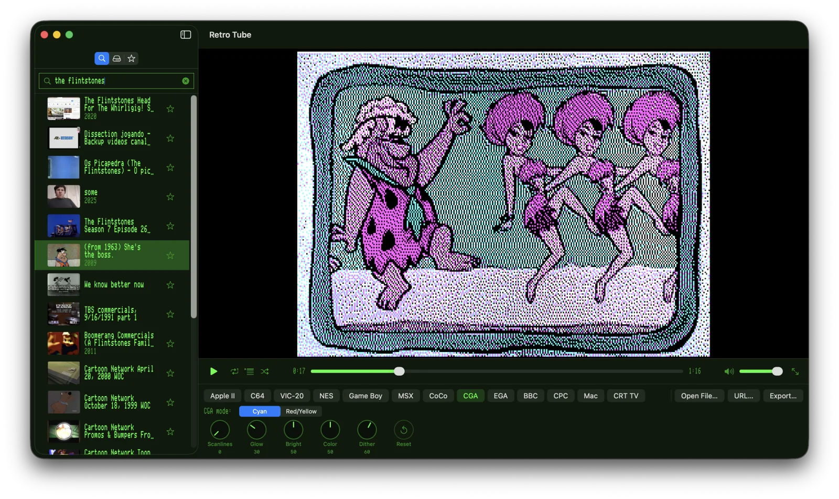Screen dimensions: 839x499
Task: Clear the search field text
Action: pyautogui.click(x=186, y=81)
